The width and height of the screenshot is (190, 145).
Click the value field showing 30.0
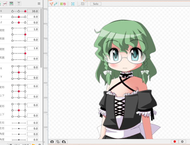click(x=33, y=11)
